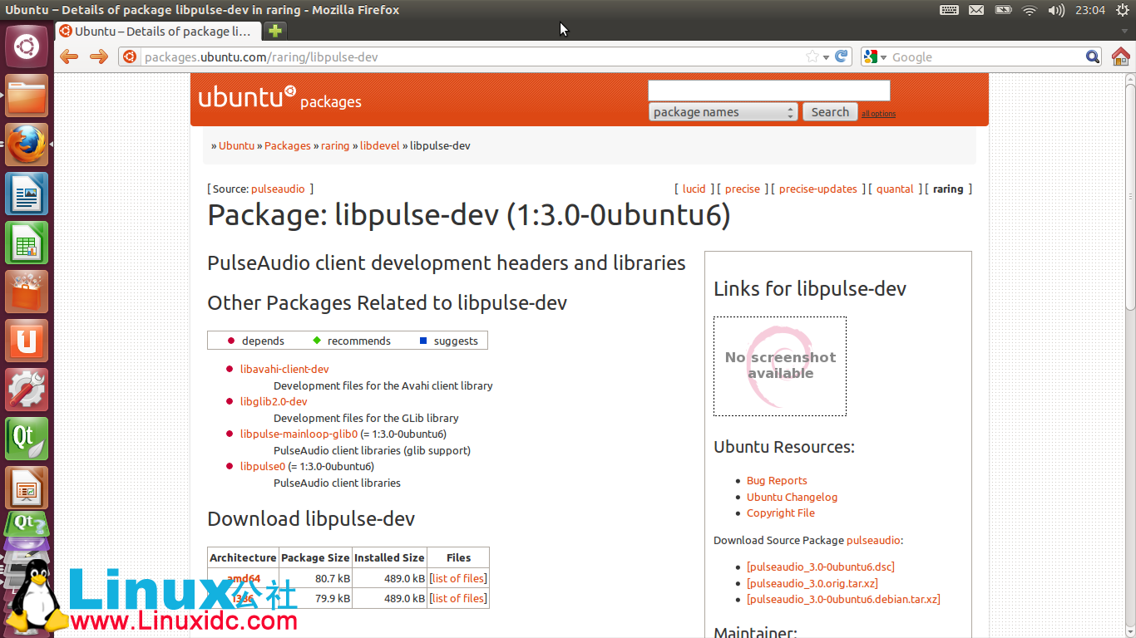Click the Ubuntu Dash home button
Viewport: 1136px width, 638px height.
27,47
